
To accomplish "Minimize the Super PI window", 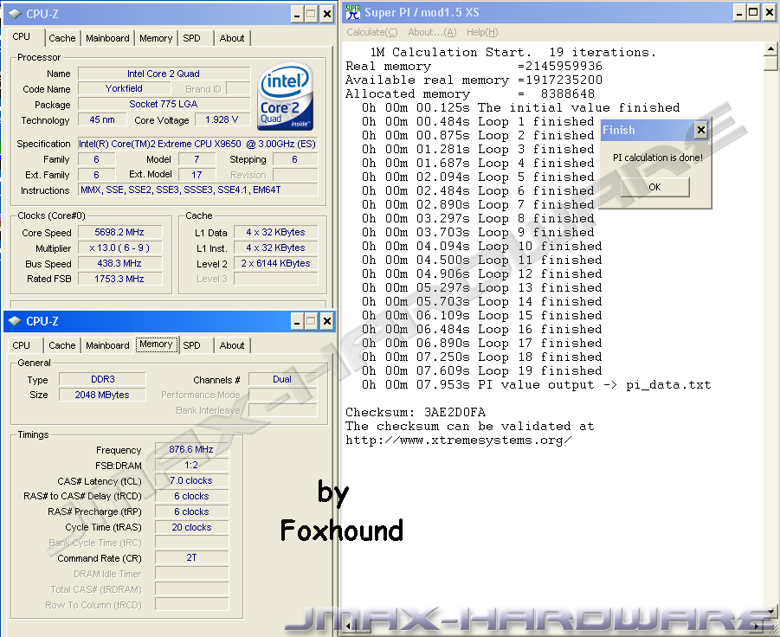I will [739, 13].
